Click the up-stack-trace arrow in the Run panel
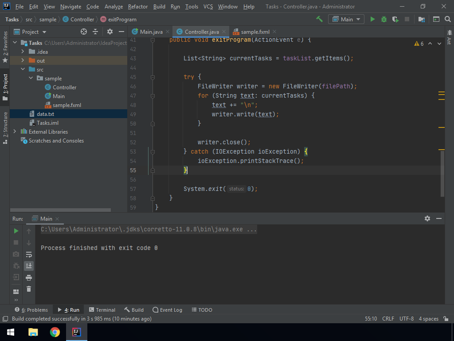Viewport: 454px width, 341px height. (x=29, y=231)
